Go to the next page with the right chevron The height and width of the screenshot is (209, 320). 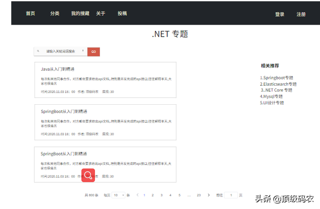(x=208, y=195)
